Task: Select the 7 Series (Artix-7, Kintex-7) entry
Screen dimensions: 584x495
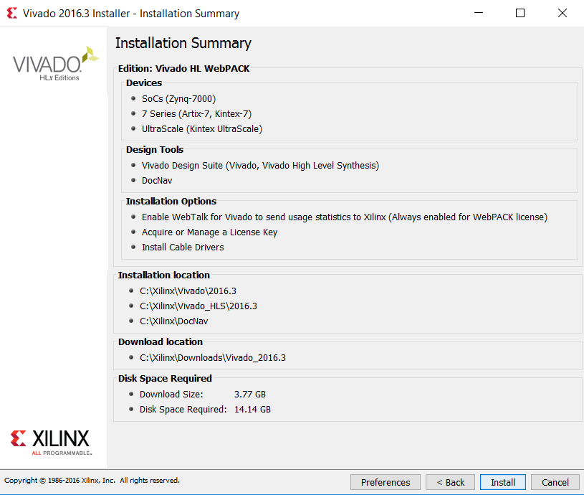Action: [196, 113]
